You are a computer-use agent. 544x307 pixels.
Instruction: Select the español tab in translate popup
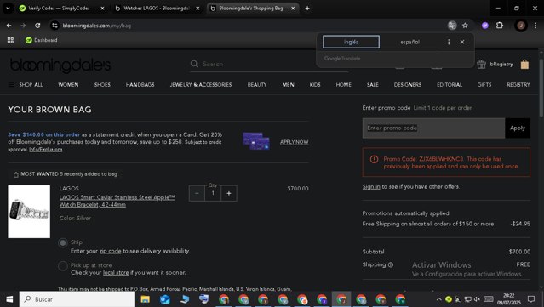(409, 42)
